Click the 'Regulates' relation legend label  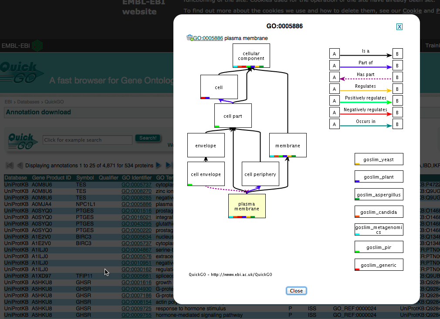(366, 86)
